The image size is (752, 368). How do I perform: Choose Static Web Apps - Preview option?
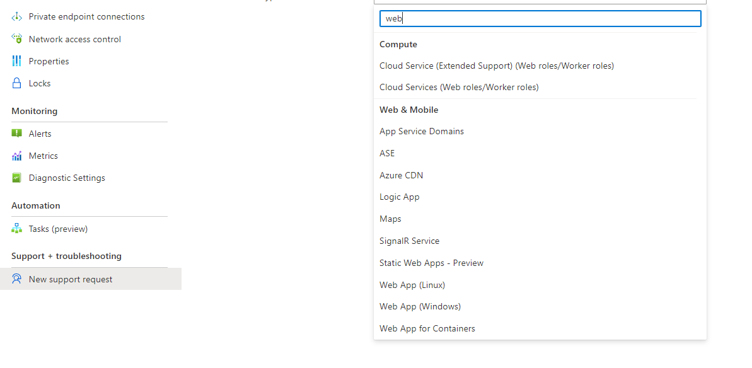coord(431,263)
